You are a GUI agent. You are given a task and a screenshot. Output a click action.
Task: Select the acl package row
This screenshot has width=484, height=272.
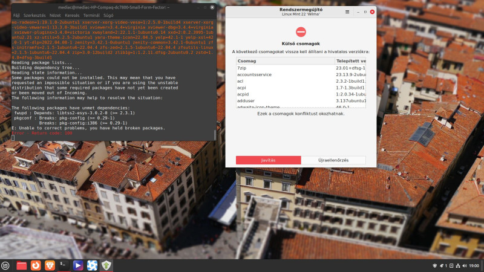tap(301, 81)
